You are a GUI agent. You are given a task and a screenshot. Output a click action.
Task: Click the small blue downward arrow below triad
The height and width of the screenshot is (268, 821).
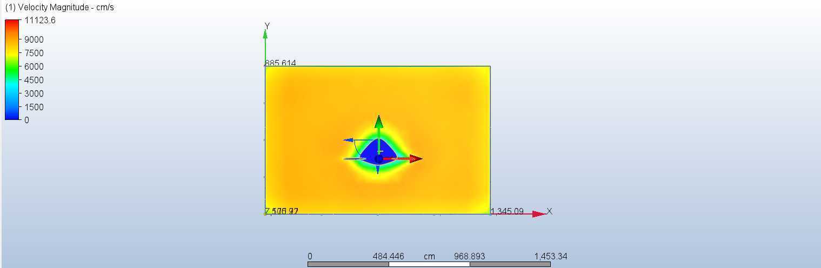pos(377,169)
